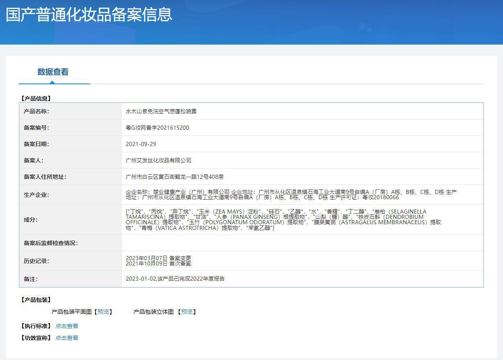Viewport: 503px width, 360px height.
Task: Click registrant name 广州艾发丝化妆品有限公司
Action: (x=158, y=160)
